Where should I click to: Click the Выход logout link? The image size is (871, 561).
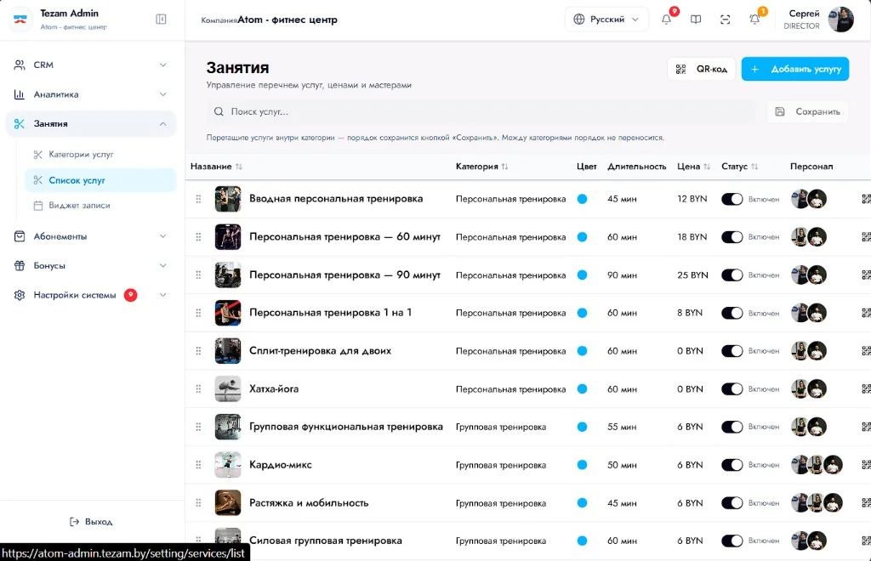pos(91,522)
